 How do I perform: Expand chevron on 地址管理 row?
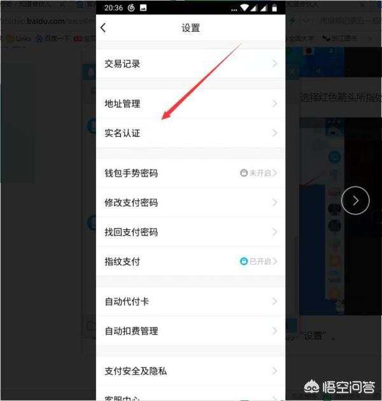(274, 104)
